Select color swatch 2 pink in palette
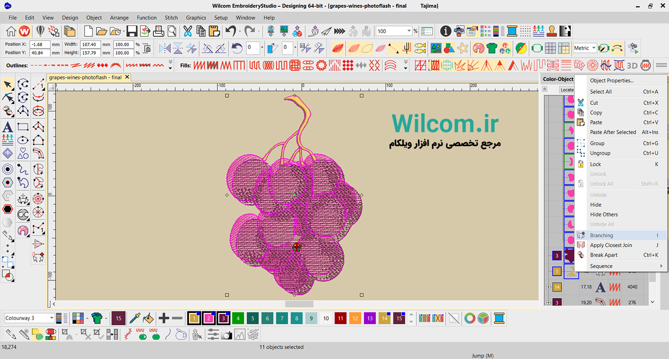 tap(209, 318)
